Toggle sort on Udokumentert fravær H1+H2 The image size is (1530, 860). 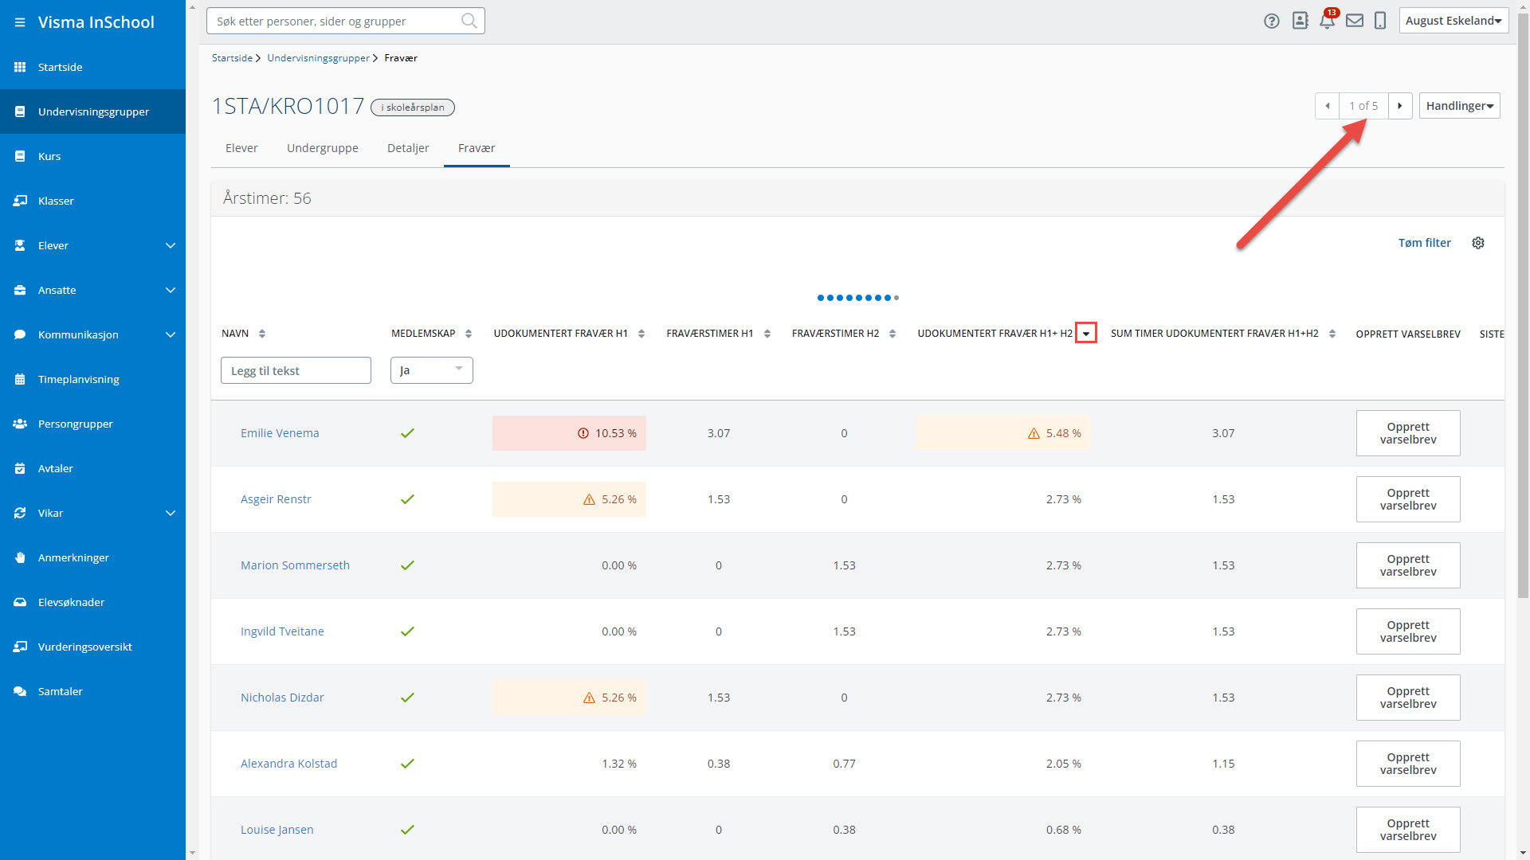pyautogui.click(x=1085, y=334)
